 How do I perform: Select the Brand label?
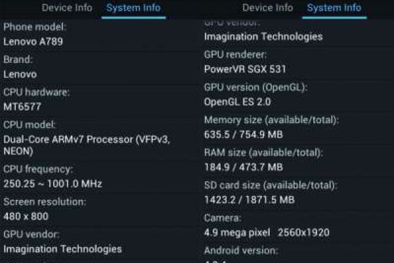tap(17, 59)
